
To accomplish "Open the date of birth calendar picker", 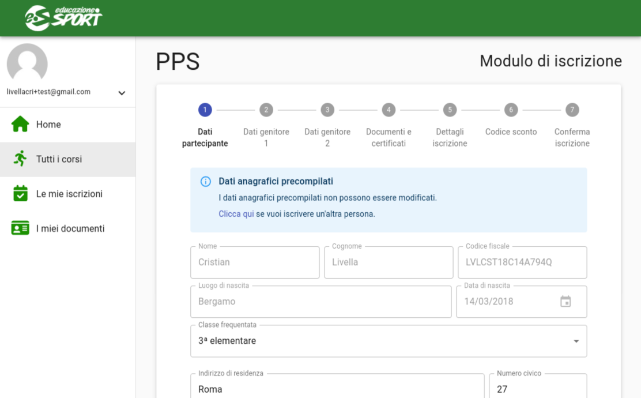I will pos(565,301).
